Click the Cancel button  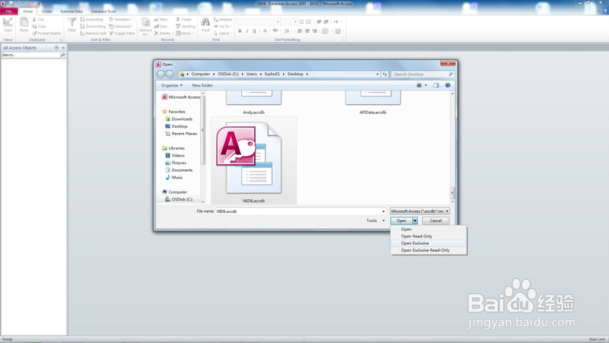435,221
